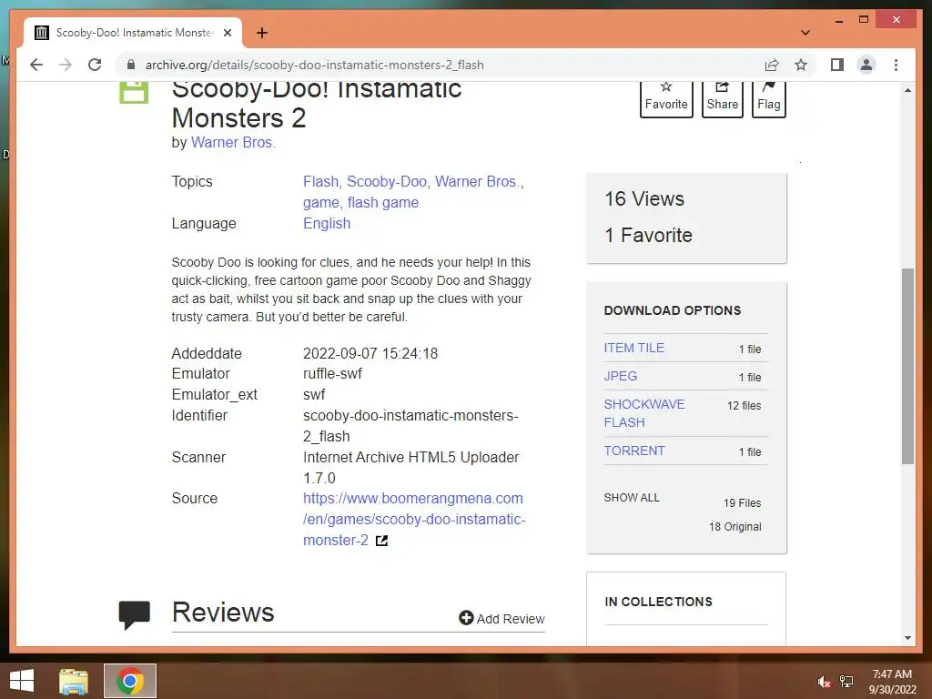Screen dimensions: 932x699
Task: Click the network tray icon
Action: coord(846,682)
